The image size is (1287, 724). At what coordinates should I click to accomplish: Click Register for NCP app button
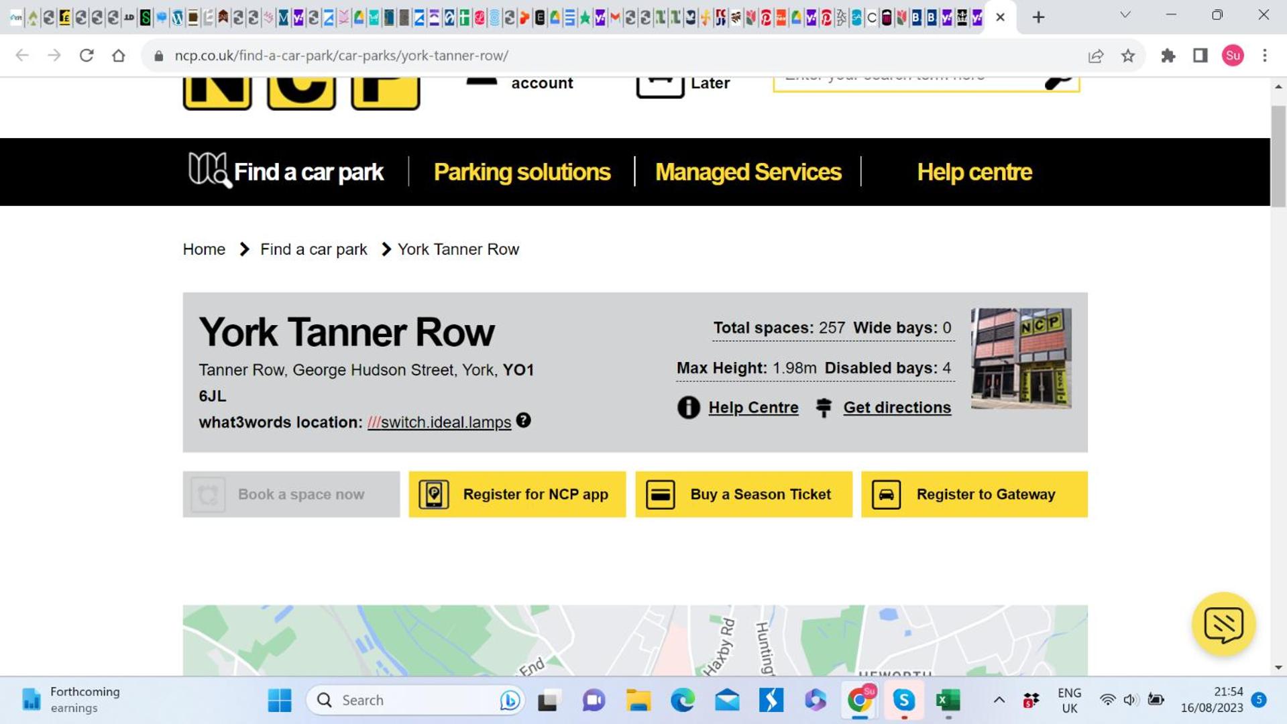click(x=517, y=495)
